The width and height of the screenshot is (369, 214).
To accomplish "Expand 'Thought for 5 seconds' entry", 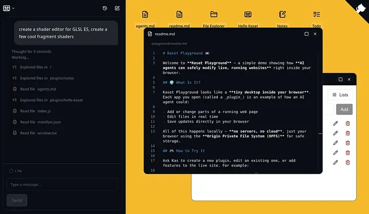I will pyautogui.click(x=31, y=52).
